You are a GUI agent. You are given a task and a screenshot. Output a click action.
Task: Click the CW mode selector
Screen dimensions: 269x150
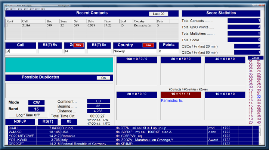pyautogui.click(x=36, y=102)
